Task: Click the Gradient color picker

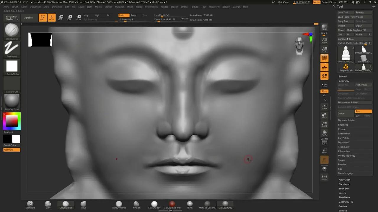Action: (x=12, y=121)
